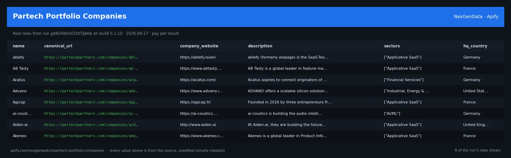Click description 'Founded in 2016 by three entrepreneurs…'
The image size is (511, 158).
coord(290,102)
